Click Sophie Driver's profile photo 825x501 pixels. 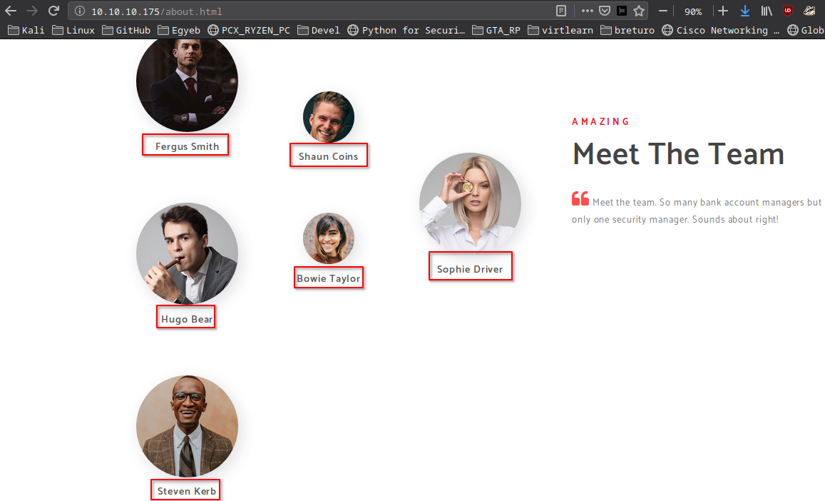470,203
